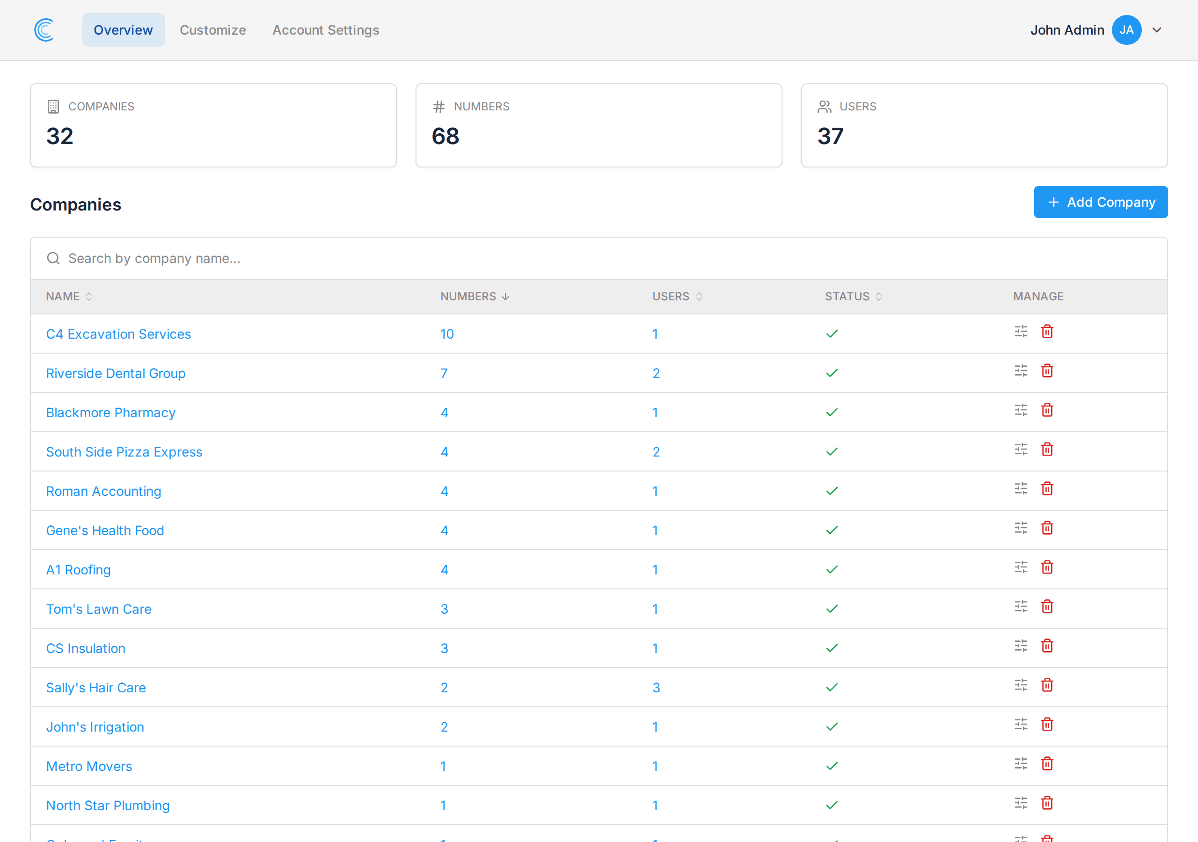Delete John's Irrigation company
Image resolution: width=1198 pixels, height=842 pixels.
point(1047,725)
